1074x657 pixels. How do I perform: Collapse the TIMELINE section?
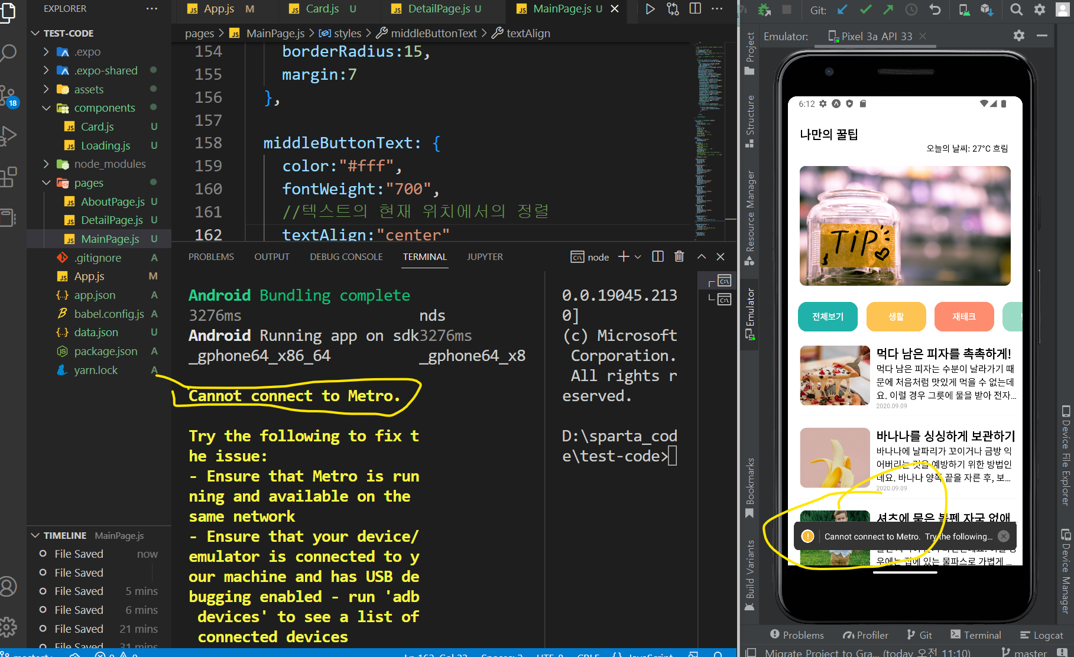tap(35, 535)
